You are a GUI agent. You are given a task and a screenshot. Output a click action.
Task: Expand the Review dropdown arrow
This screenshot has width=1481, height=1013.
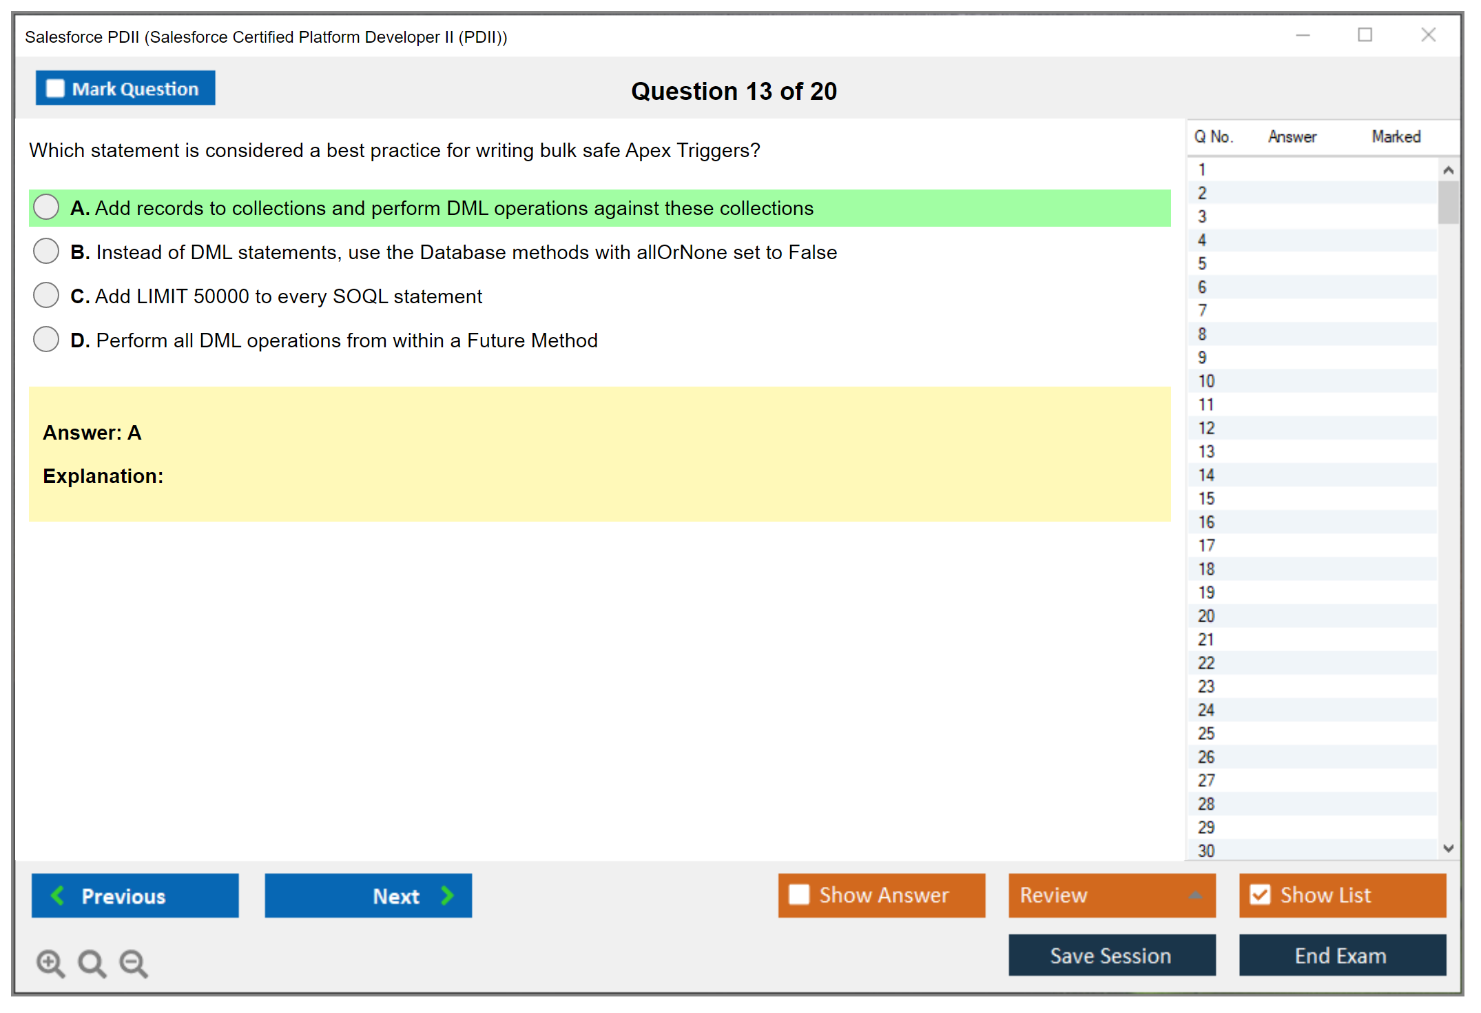tap(1195, 895)
